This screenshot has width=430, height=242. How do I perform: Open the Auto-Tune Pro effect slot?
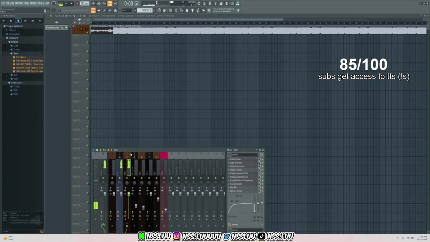tap(236, 163)
